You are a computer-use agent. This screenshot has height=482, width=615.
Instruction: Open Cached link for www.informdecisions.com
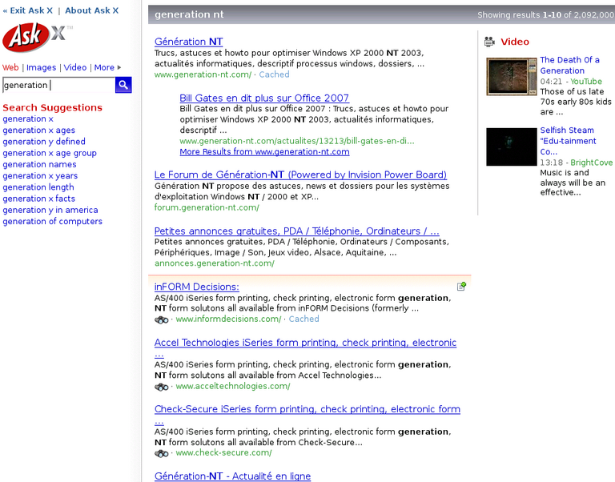(x=304, y=319)
